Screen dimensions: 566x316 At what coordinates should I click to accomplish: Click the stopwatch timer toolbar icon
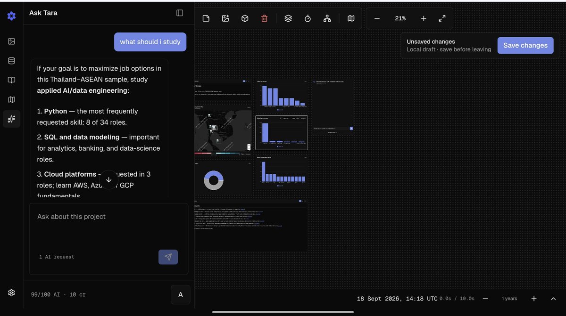click(x=308, y=18)
